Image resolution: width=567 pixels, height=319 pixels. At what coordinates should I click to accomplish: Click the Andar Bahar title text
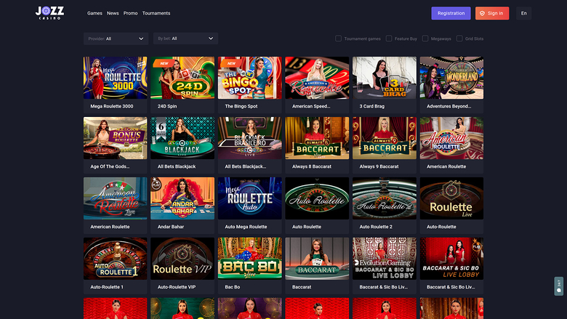pyautogui.click(x=171, y=227)
